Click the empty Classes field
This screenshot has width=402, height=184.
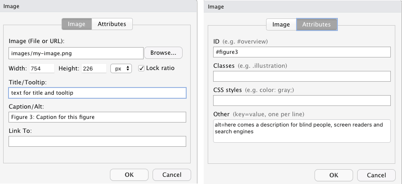pyautogui.click(x=302, y=76)
